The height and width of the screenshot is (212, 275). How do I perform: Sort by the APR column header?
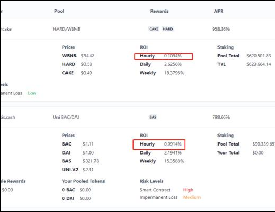[x=219, y=11]
